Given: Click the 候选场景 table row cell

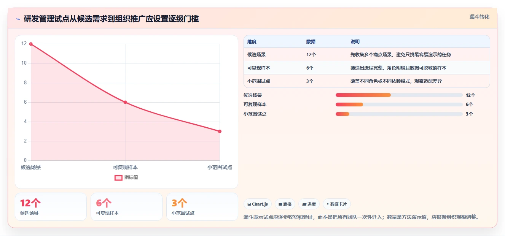Looking at the screenshot, I should (x=256, y=55).
